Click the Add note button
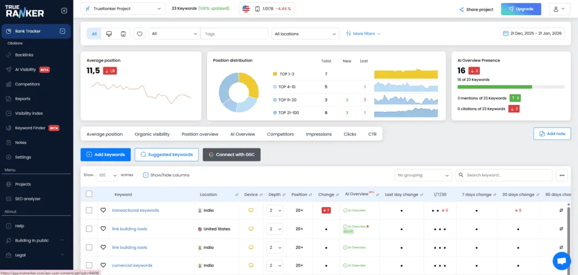The width and height of the screenshot is (578, 275). point(552,134)
